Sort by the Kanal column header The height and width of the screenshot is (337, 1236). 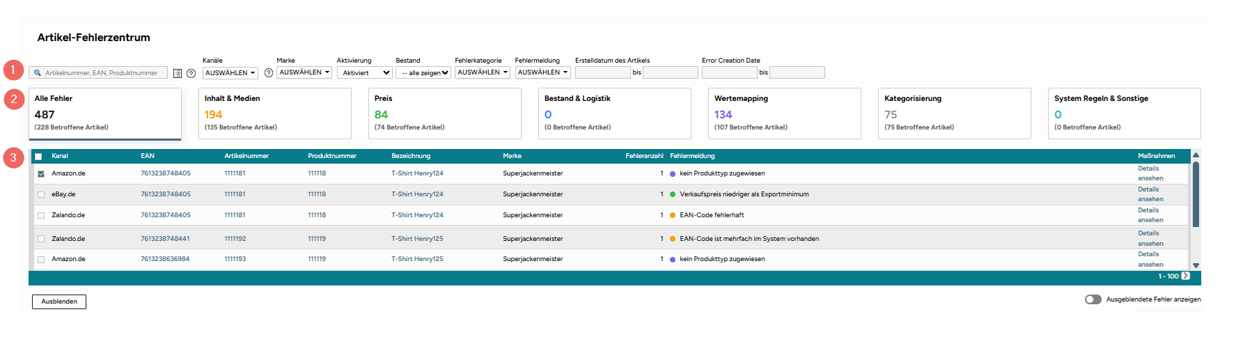pyautogui.click(x=60, y=156)
